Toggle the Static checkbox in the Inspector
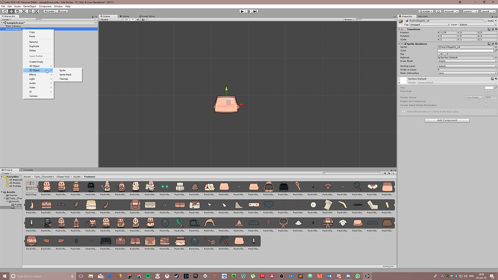This screenshot has width=498, height=280. pyautogui.click(x=486, y=21)
